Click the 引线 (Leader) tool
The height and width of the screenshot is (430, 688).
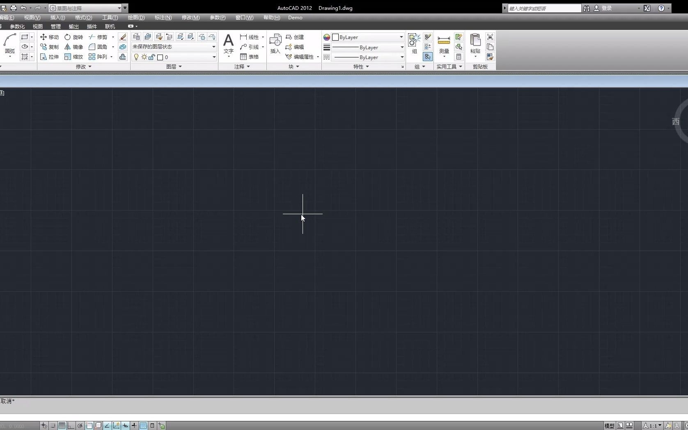pyautogui.click(x=249, y=47)
